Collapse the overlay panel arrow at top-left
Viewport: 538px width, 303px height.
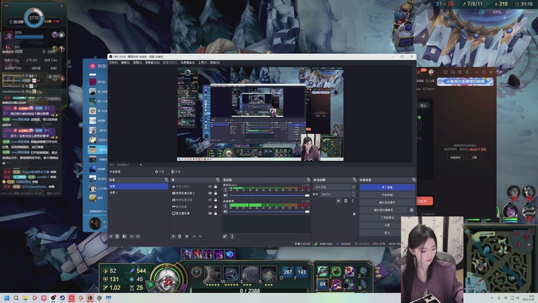click(61, 5)
